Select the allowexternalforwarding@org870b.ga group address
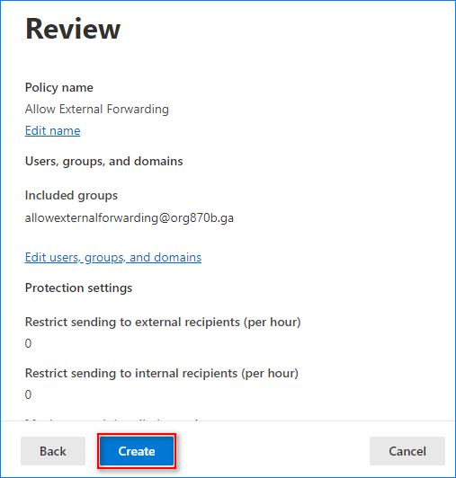456x478 pixels. (x=130, y=218)
